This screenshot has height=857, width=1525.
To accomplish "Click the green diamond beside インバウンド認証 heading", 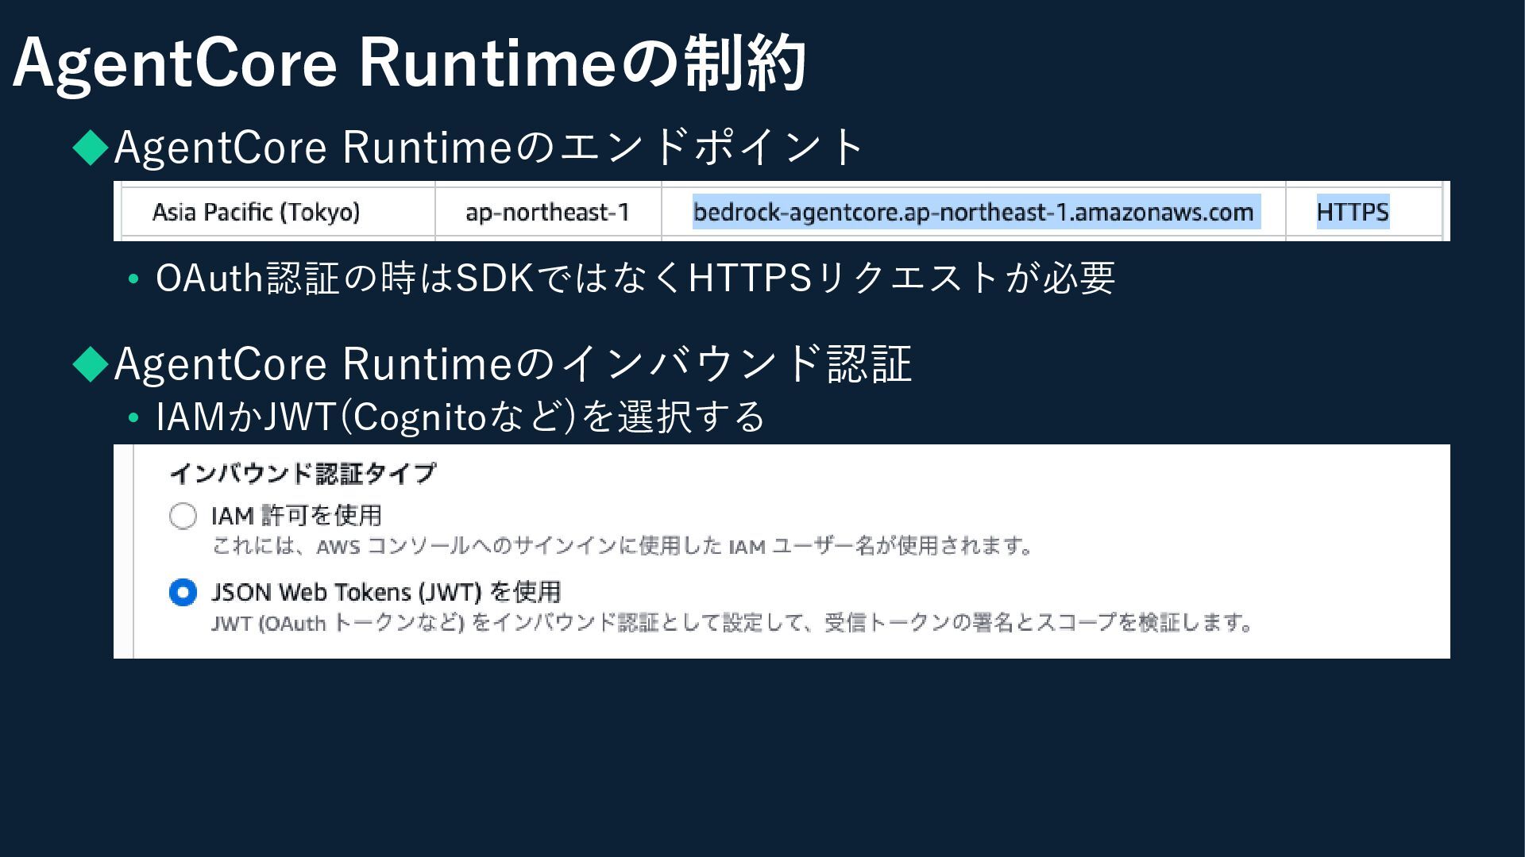I will pyautogui.click(x=91, y=363).
